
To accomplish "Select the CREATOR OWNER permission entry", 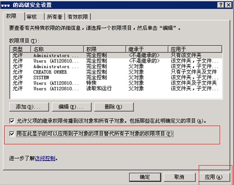I will [116, 72].
